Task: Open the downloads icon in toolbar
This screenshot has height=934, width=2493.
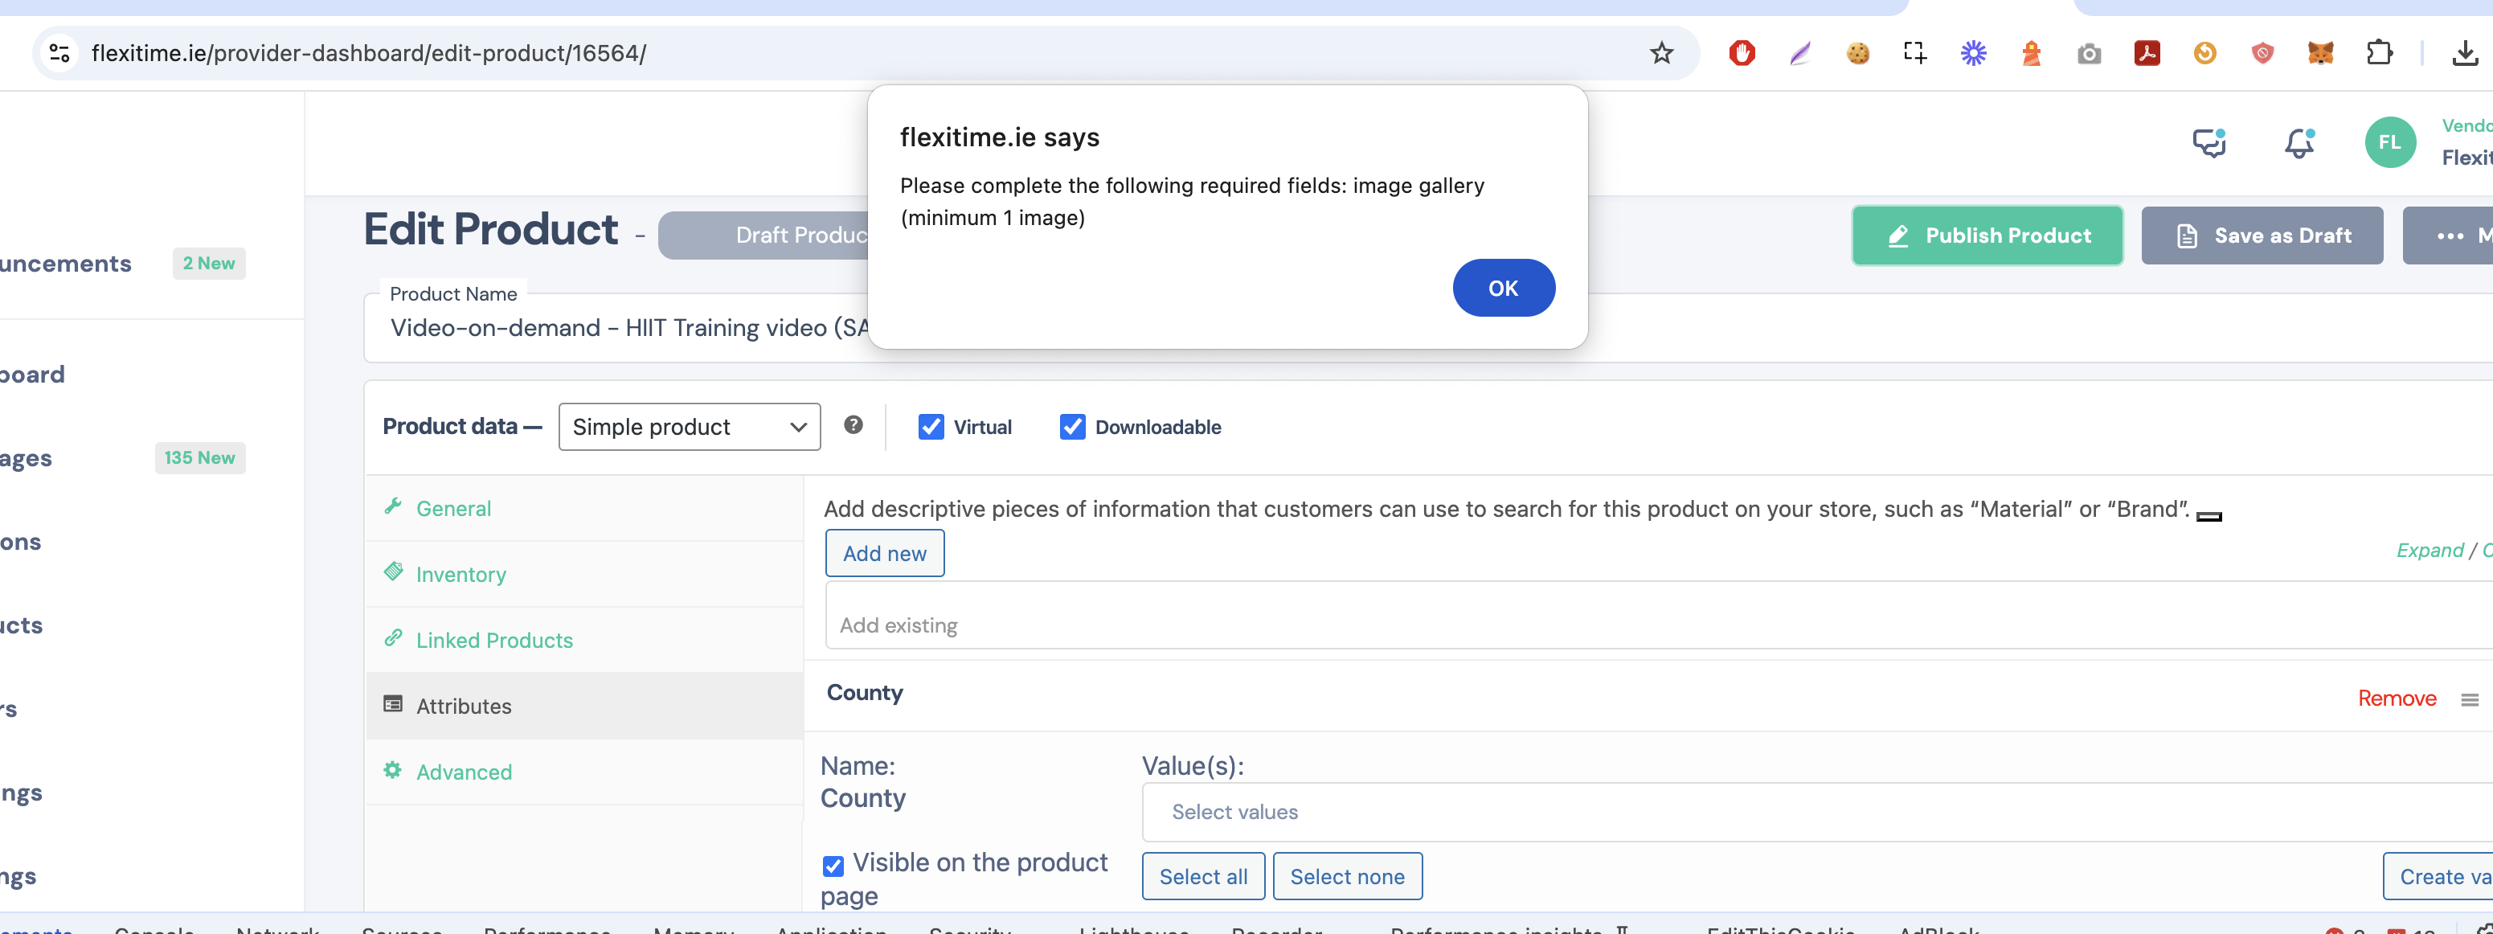Action: [2464, 53]
